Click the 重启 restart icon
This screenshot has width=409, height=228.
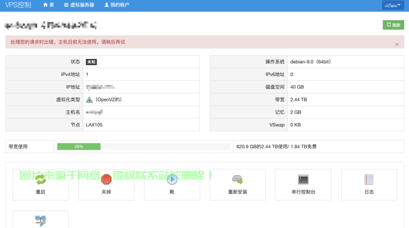click(41, 179)
